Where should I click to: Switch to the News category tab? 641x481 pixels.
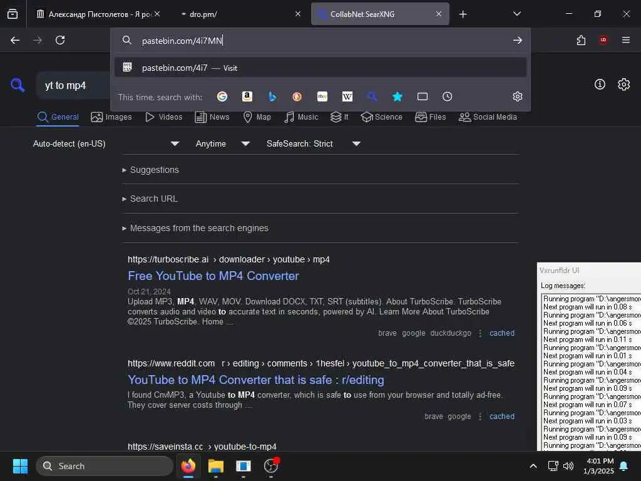(x=212, y=117)
